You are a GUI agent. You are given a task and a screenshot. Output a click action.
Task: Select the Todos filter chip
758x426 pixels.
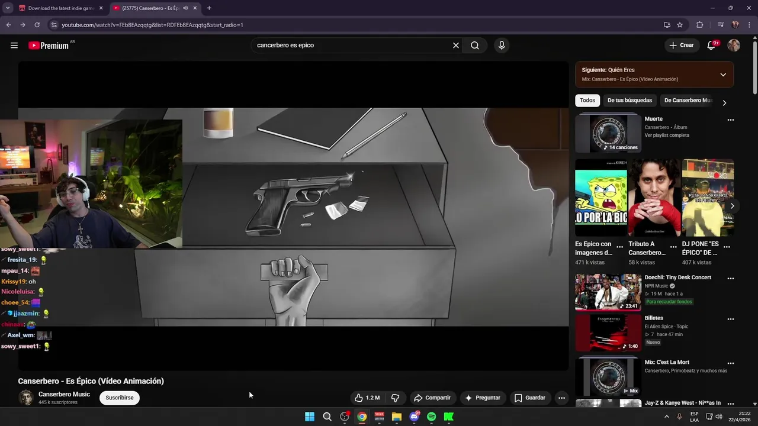tap(587, 101)
